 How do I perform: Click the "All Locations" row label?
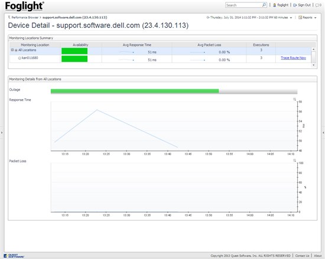[27, 50]
